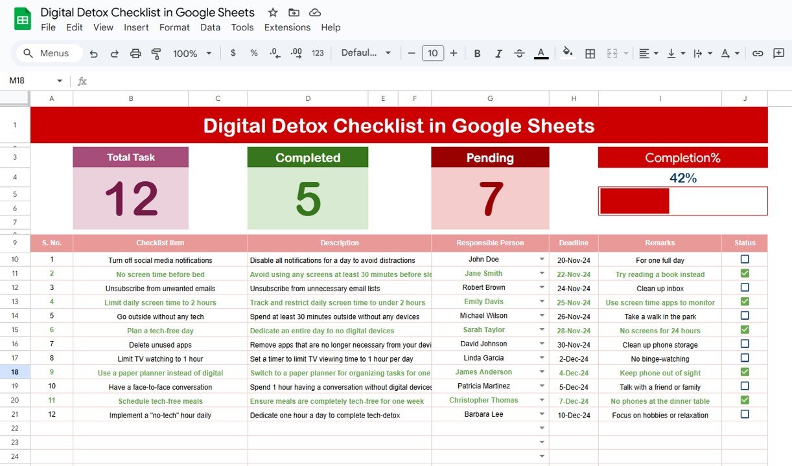Open vertical align options
The height and width of the screenshot is (466, 792).
(x=675, y=54)
